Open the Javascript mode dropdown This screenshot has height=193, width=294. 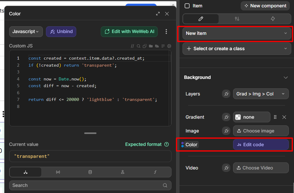pos(26,32)
